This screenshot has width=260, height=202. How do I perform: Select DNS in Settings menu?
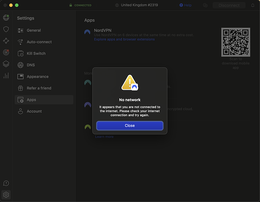44,65
